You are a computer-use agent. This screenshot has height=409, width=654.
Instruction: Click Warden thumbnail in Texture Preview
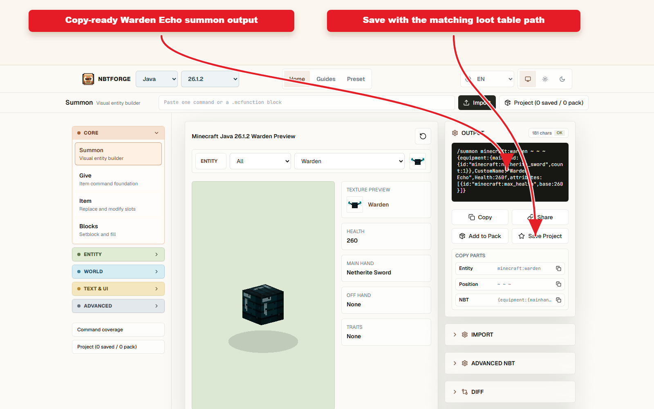pyautogui.click(x=354, y=204)
